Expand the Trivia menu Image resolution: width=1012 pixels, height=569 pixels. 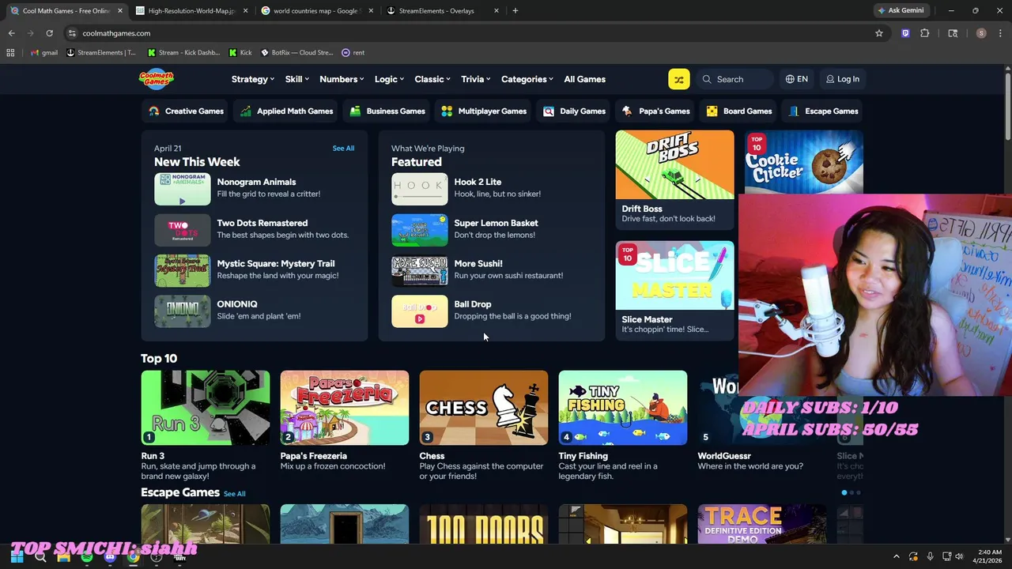click(x=476, y=79)
